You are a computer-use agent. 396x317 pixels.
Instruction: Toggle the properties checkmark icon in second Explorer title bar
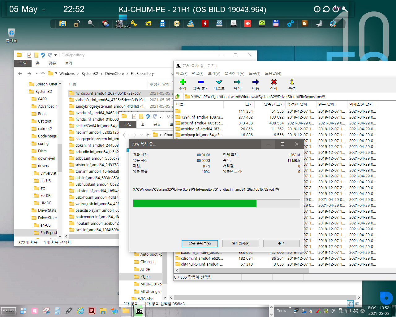point(134,116)
